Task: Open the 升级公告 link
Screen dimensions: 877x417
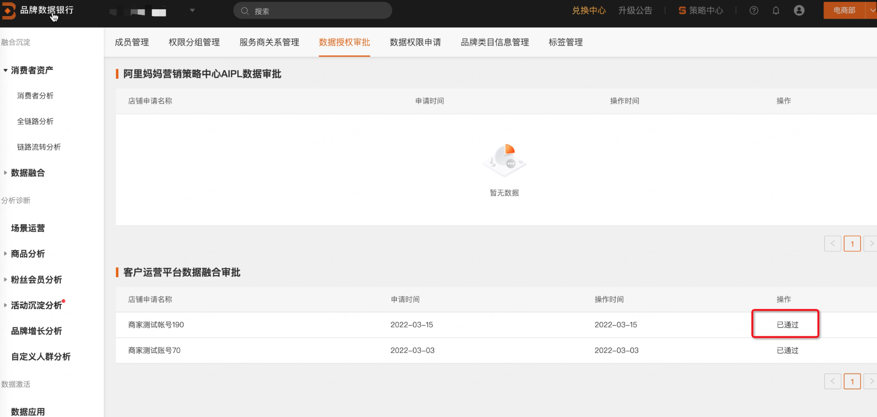Action: click(x=635, y=11)
